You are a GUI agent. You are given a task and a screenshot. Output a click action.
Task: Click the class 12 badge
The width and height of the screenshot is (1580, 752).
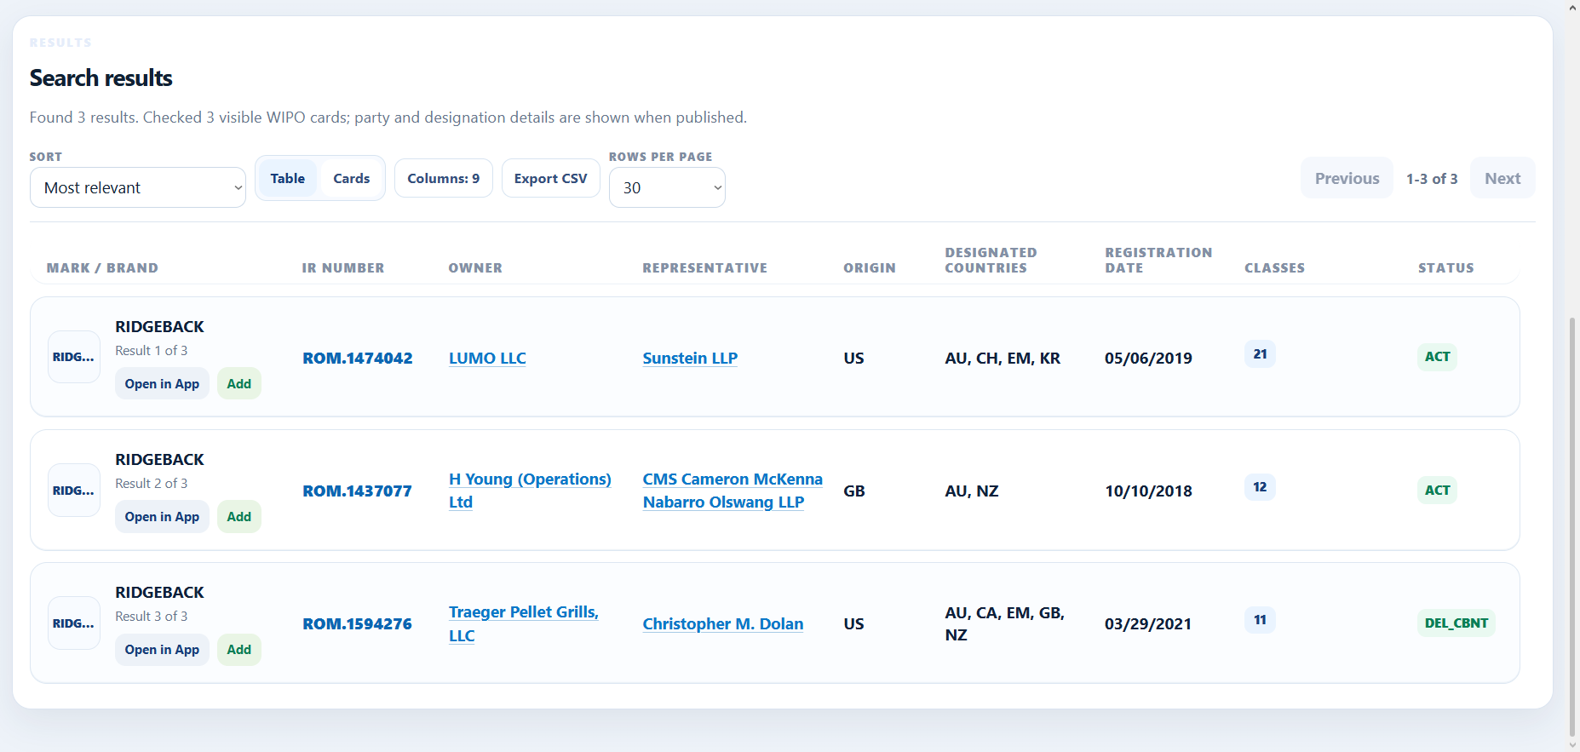click(1260, 487)
